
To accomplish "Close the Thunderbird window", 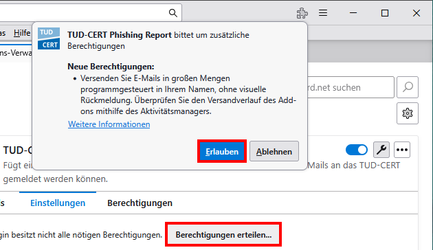I will point(417,12).
